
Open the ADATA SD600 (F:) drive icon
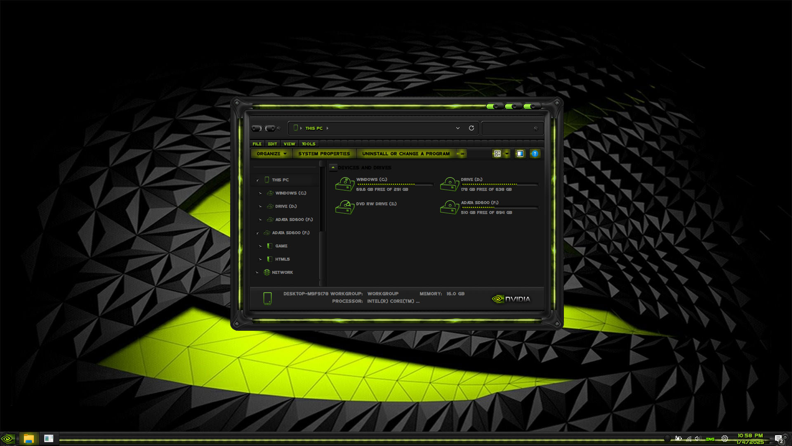click(x=449, y=207)
